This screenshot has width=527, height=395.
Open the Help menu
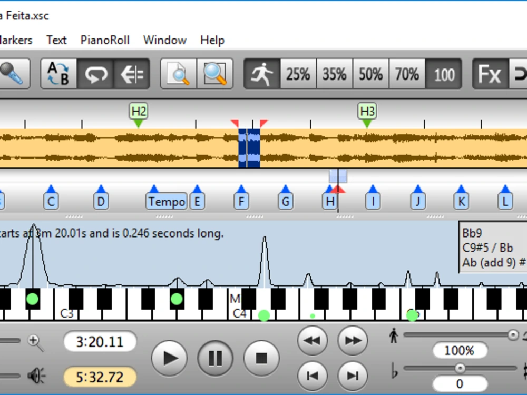click(x=212, y=40)
